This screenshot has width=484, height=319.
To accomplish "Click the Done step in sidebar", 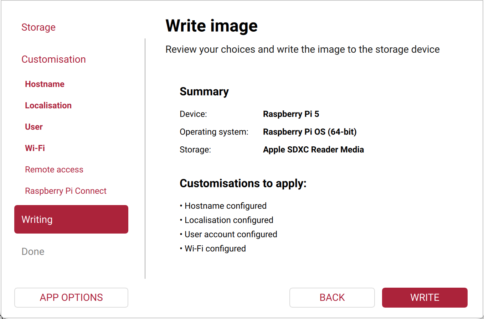I will [33, 251].
